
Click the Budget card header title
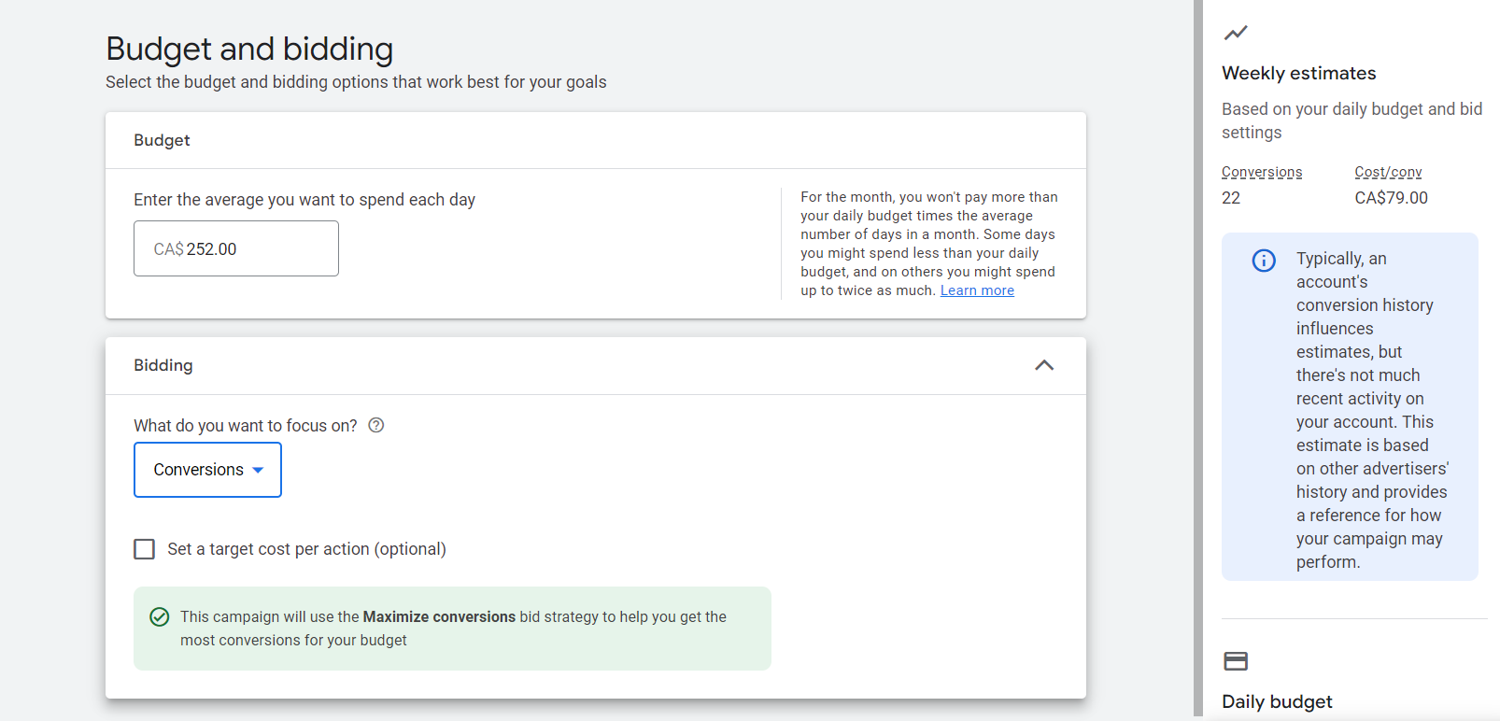pyautogui.click(x=162, y=140)
